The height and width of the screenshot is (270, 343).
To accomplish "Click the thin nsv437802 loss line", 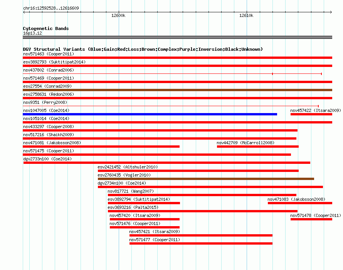I will pos(172,74).
